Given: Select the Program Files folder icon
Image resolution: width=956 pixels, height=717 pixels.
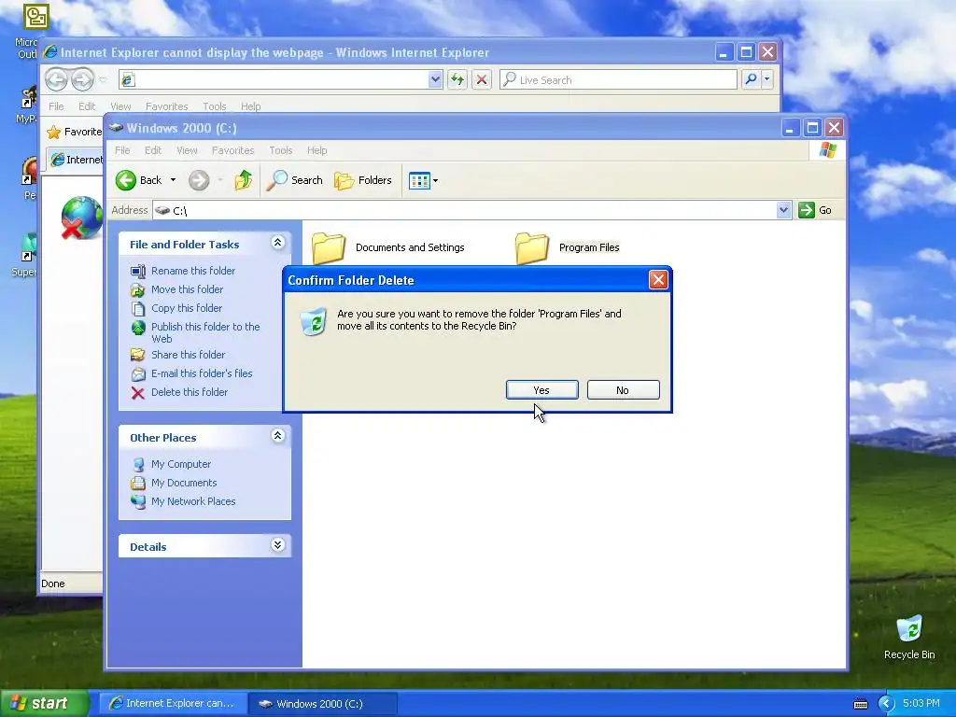Looking at the screenshot, I should [532, 246].
